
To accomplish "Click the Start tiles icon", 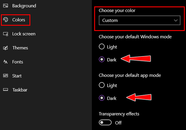I will tap(5, 75).
